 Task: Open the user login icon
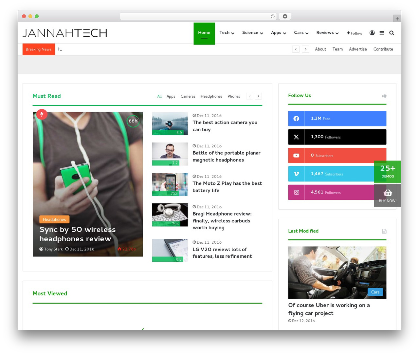pos(372,33)
